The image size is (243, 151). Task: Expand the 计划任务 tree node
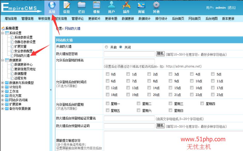[3, 87]
